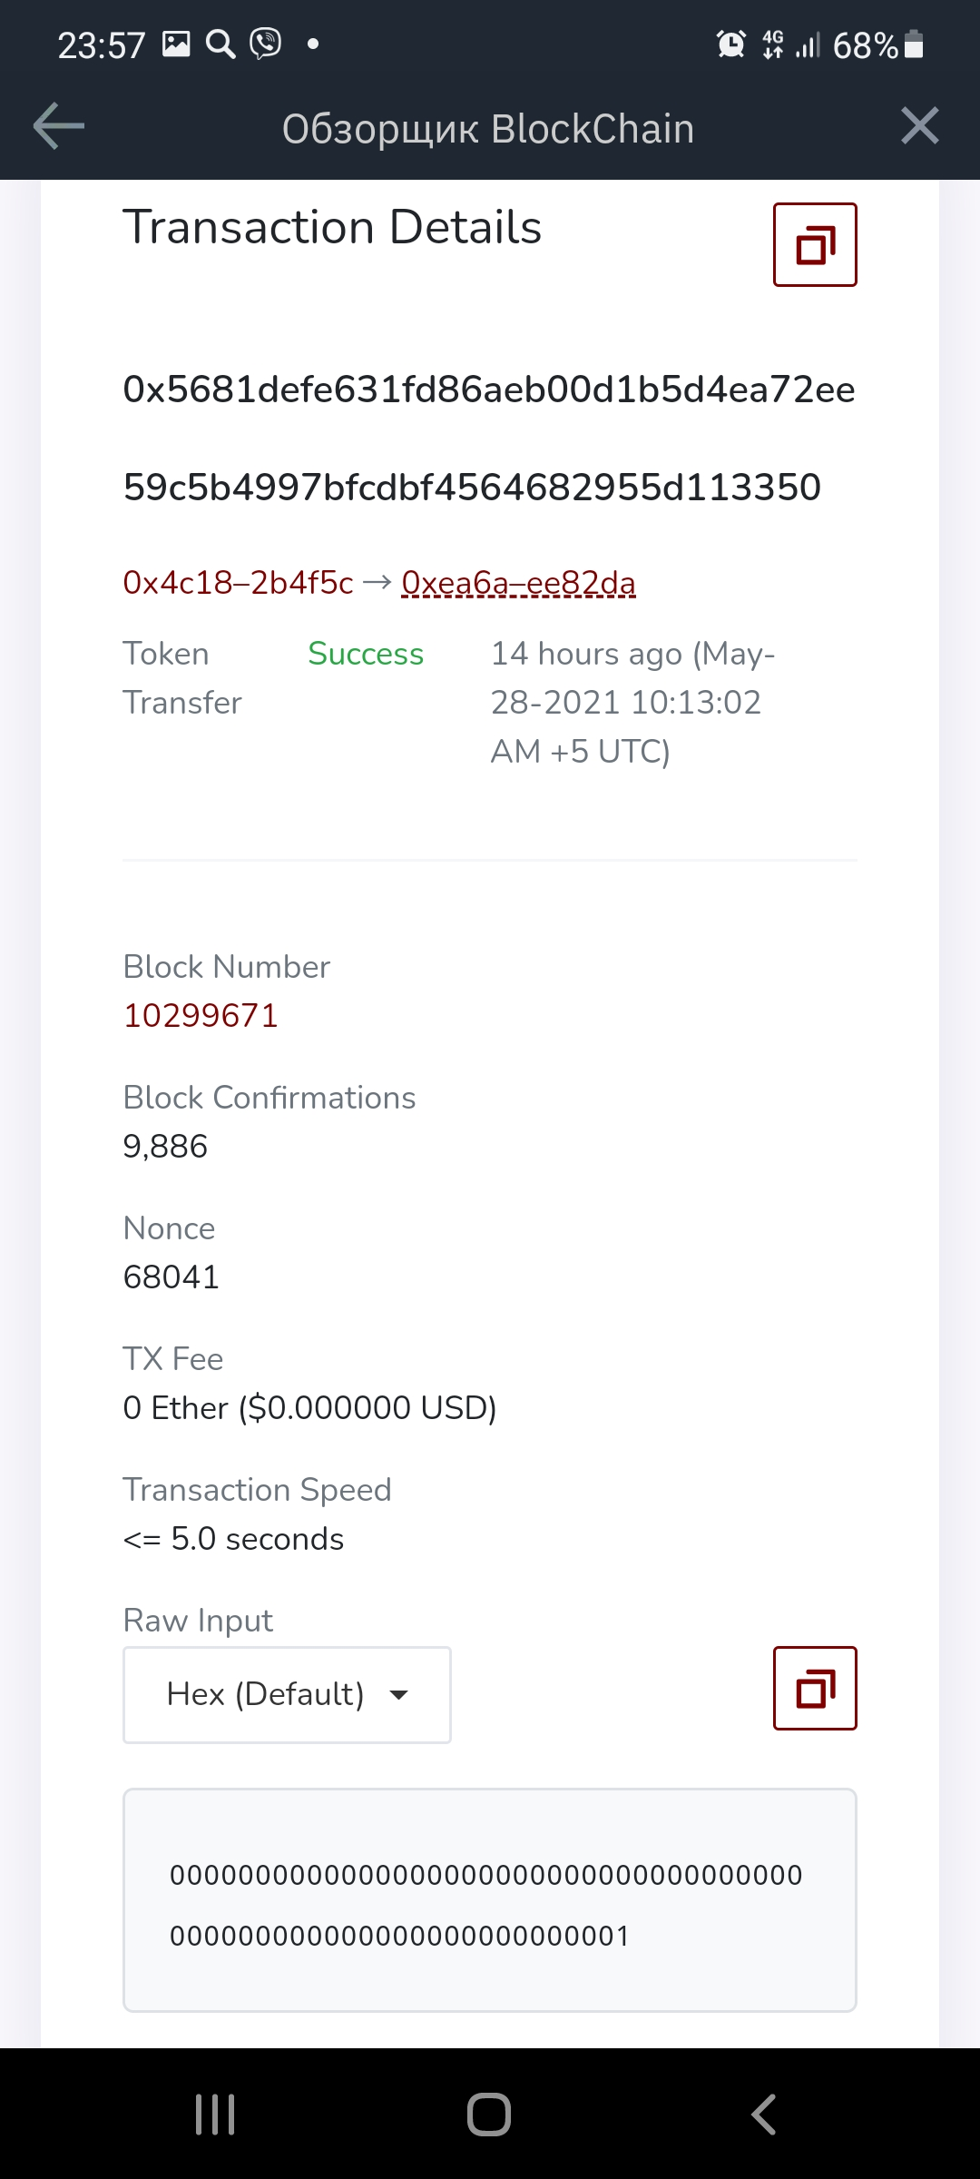Tap the Android recent apps button
980x2179 pixels.
[216, 2115]
